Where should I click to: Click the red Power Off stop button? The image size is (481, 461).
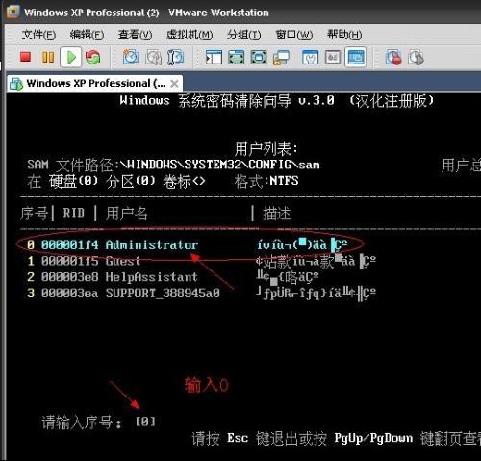(x=25, y=57)
